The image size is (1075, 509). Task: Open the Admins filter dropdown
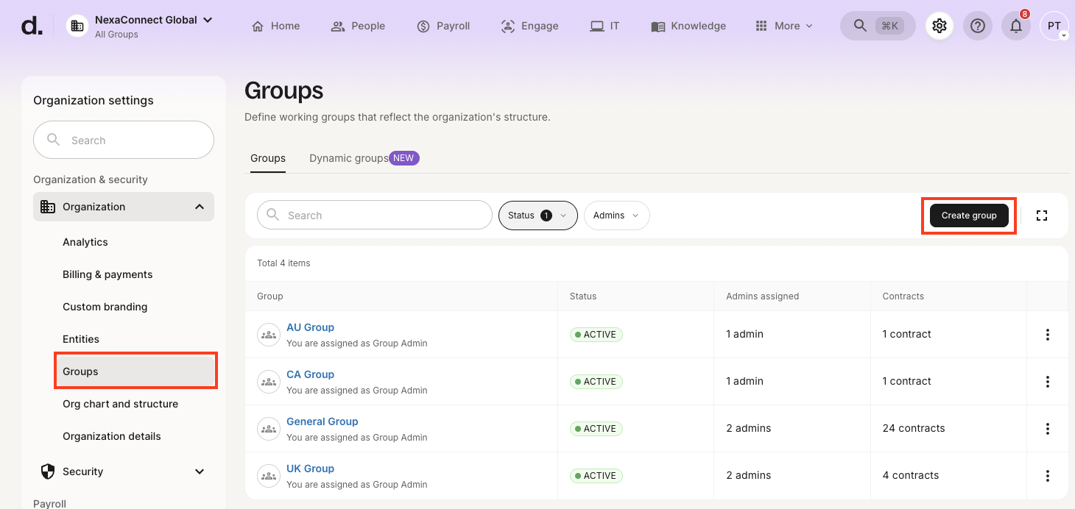616,216
